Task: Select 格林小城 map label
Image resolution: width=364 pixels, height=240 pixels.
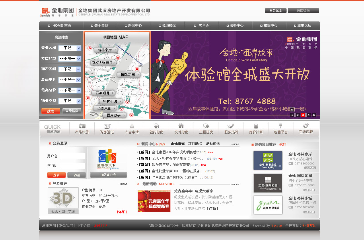Action: click(x=111, y=101)
